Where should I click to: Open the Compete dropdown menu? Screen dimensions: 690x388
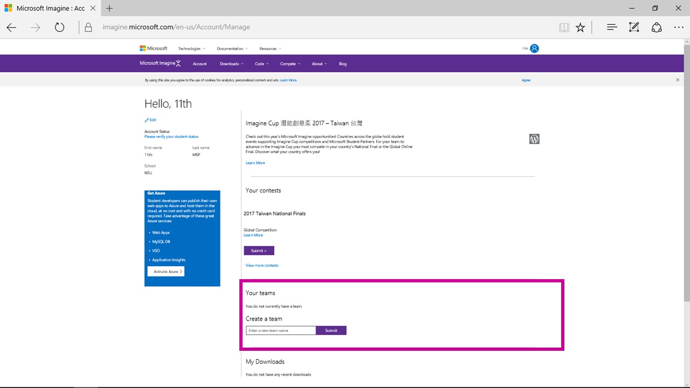tap(290, 64)
